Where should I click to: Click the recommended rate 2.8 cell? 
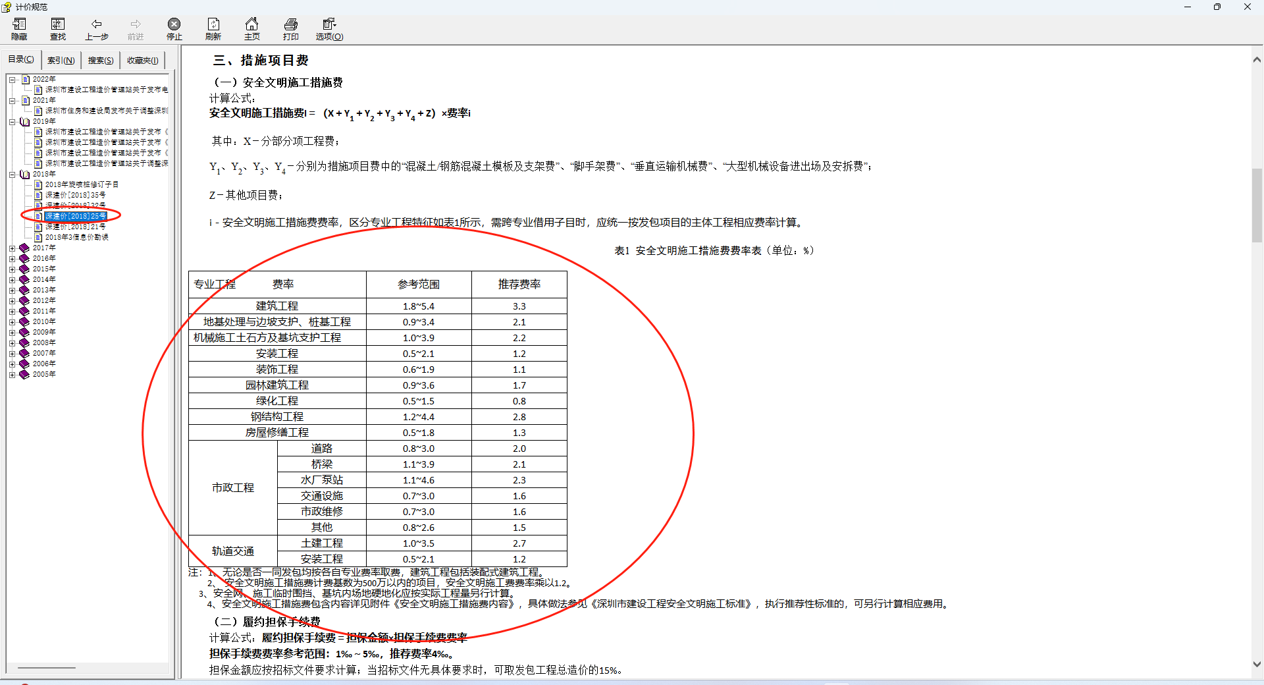pos(519,417)
